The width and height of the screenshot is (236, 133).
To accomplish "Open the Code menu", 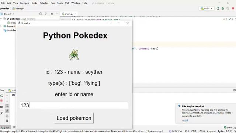I will [x=34, y=3].
